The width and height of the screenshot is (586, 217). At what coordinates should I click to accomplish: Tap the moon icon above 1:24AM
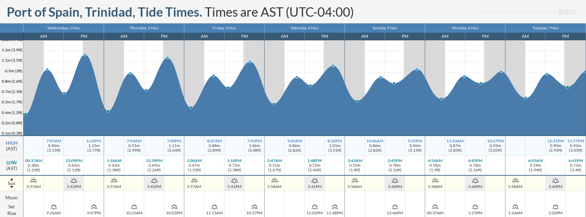(515, 207)
